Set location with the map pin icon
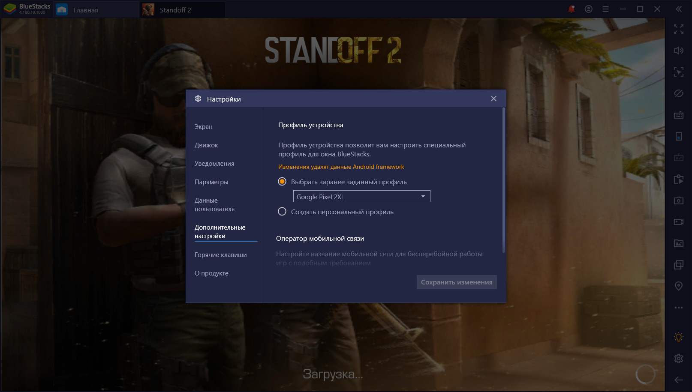The height and width of the screenshot is (392, 692). coord(678,286)
